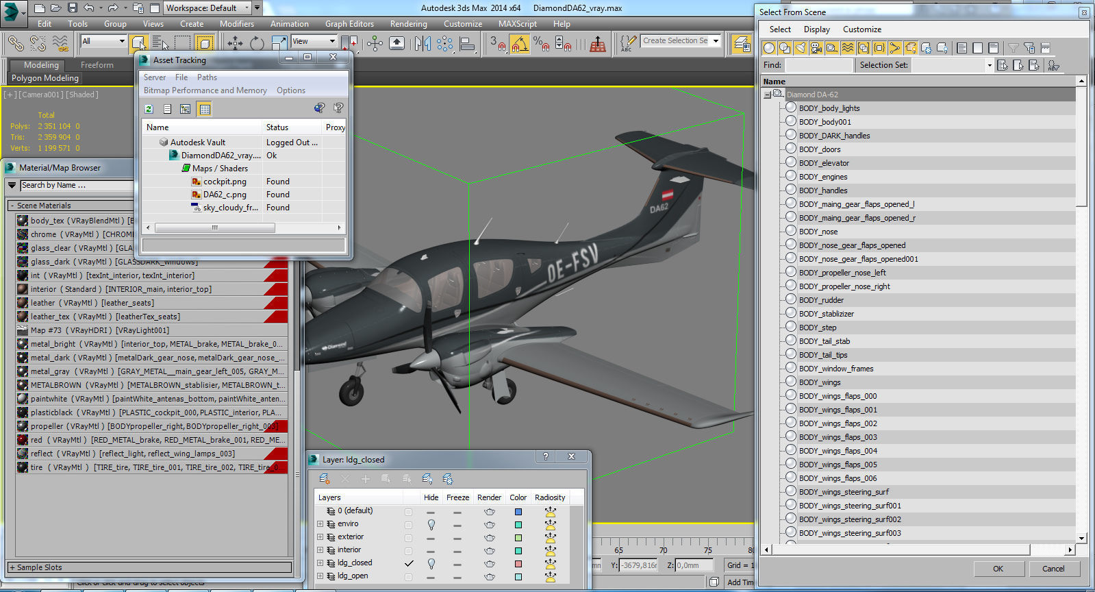
Task: Click the Mirror tool in main toolbar
Action: pos(423,43)
